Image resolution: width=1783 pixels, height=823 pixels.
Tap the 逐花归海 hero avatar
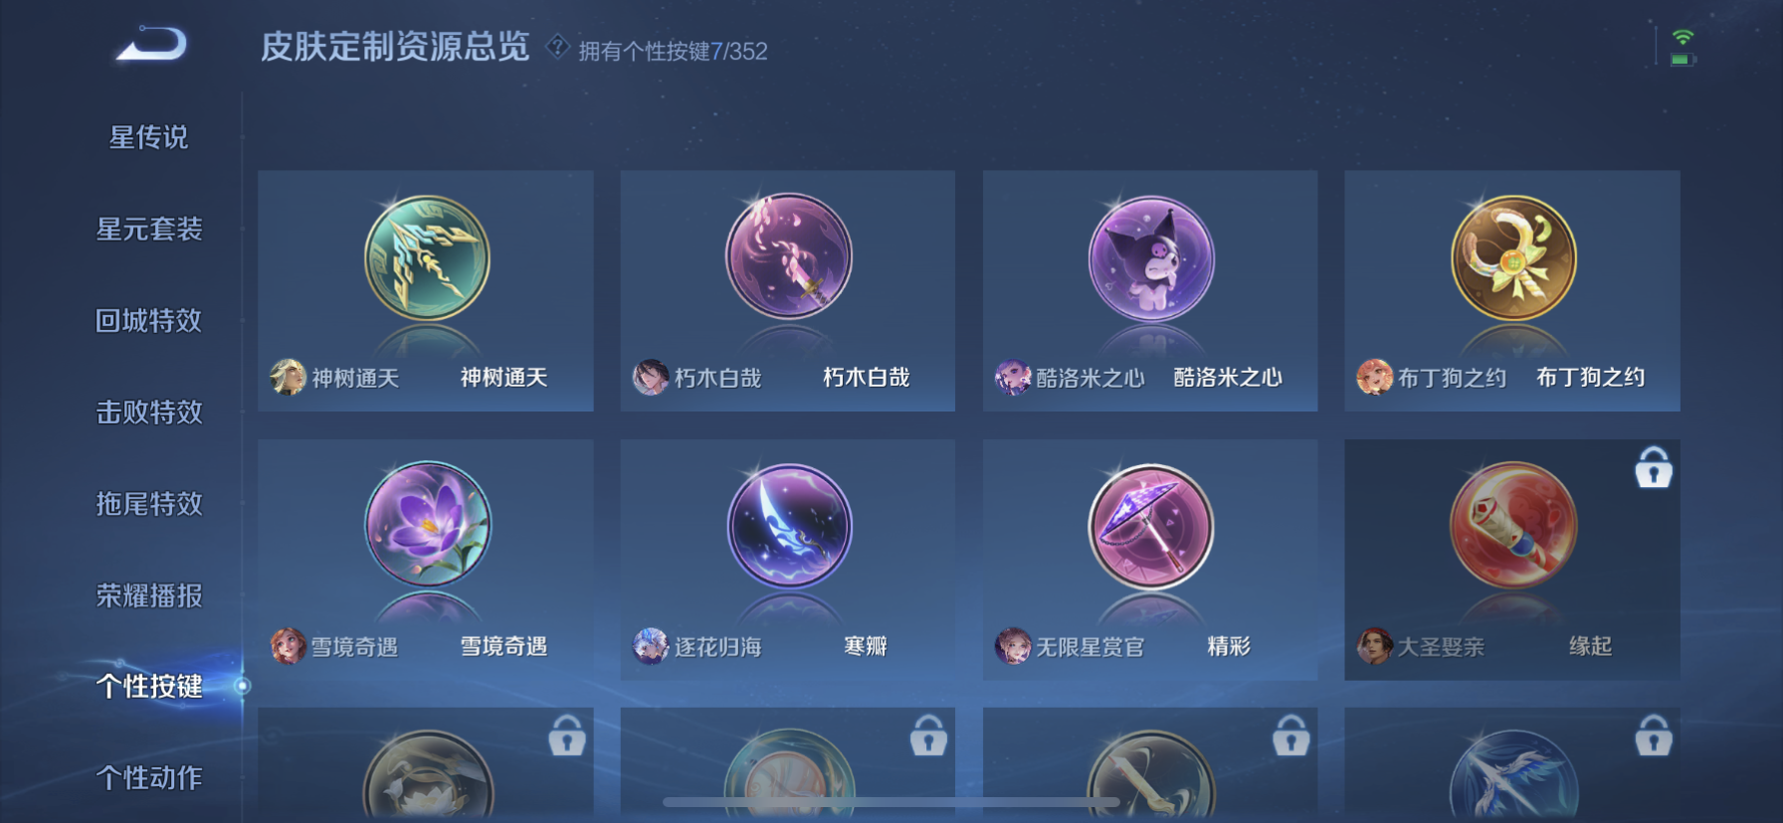651,646
